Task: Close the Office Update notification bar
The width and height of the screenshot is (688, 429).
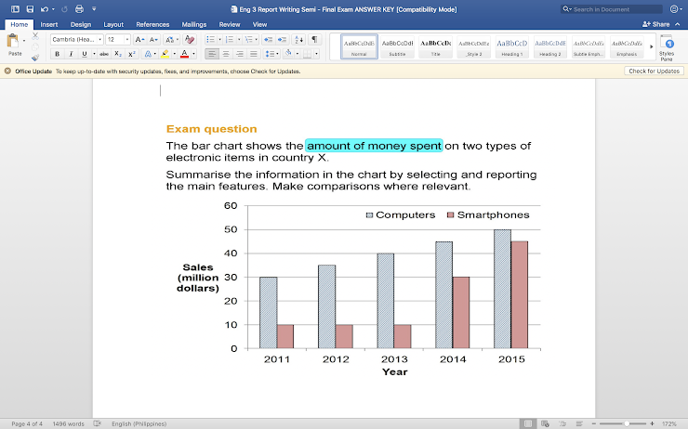Action: (x=7, y=71)
